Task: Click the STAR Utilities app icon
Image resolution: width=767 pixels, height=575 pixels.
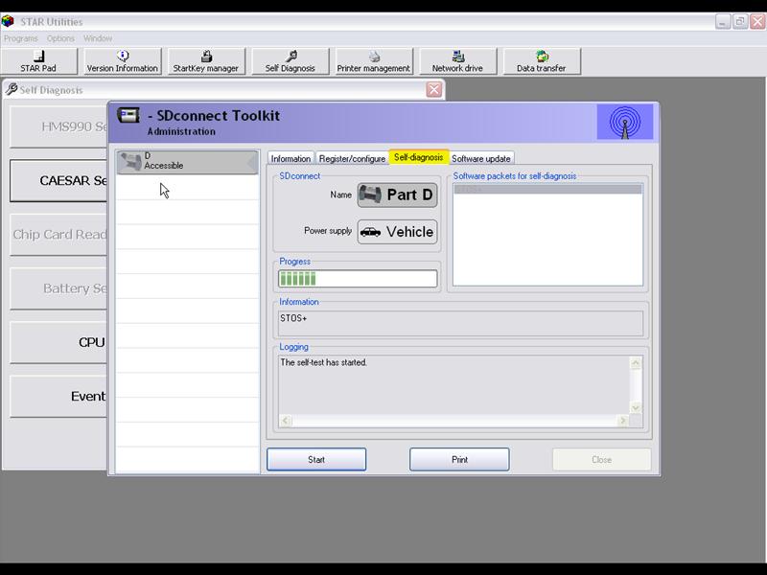Action: (x=8, y=21)
